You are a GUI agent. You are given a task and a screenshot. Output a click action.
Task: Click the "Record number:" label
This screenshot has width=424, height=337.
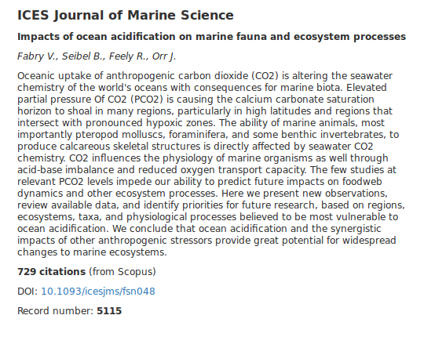click(56, 311)
